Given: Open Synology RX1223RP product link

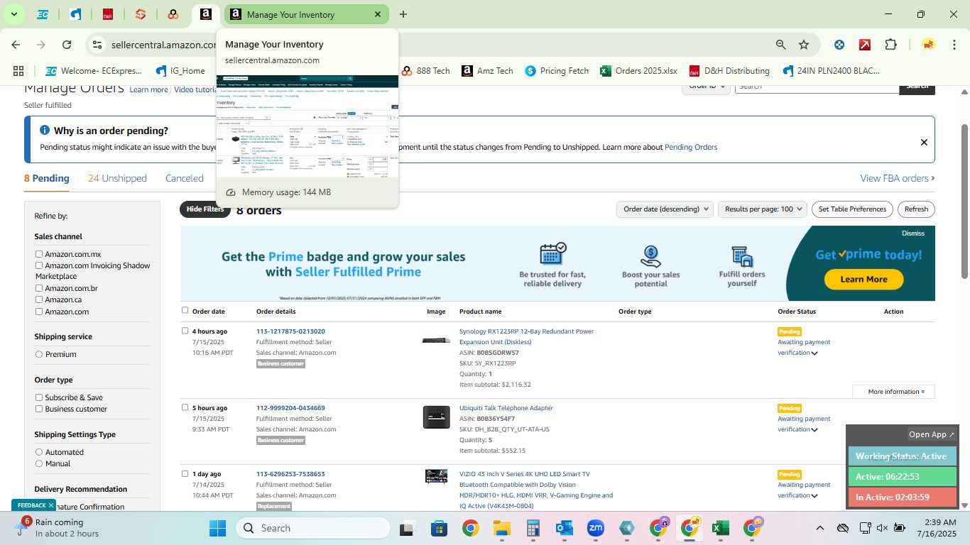Looking at the screenshot, I should 526,336.
